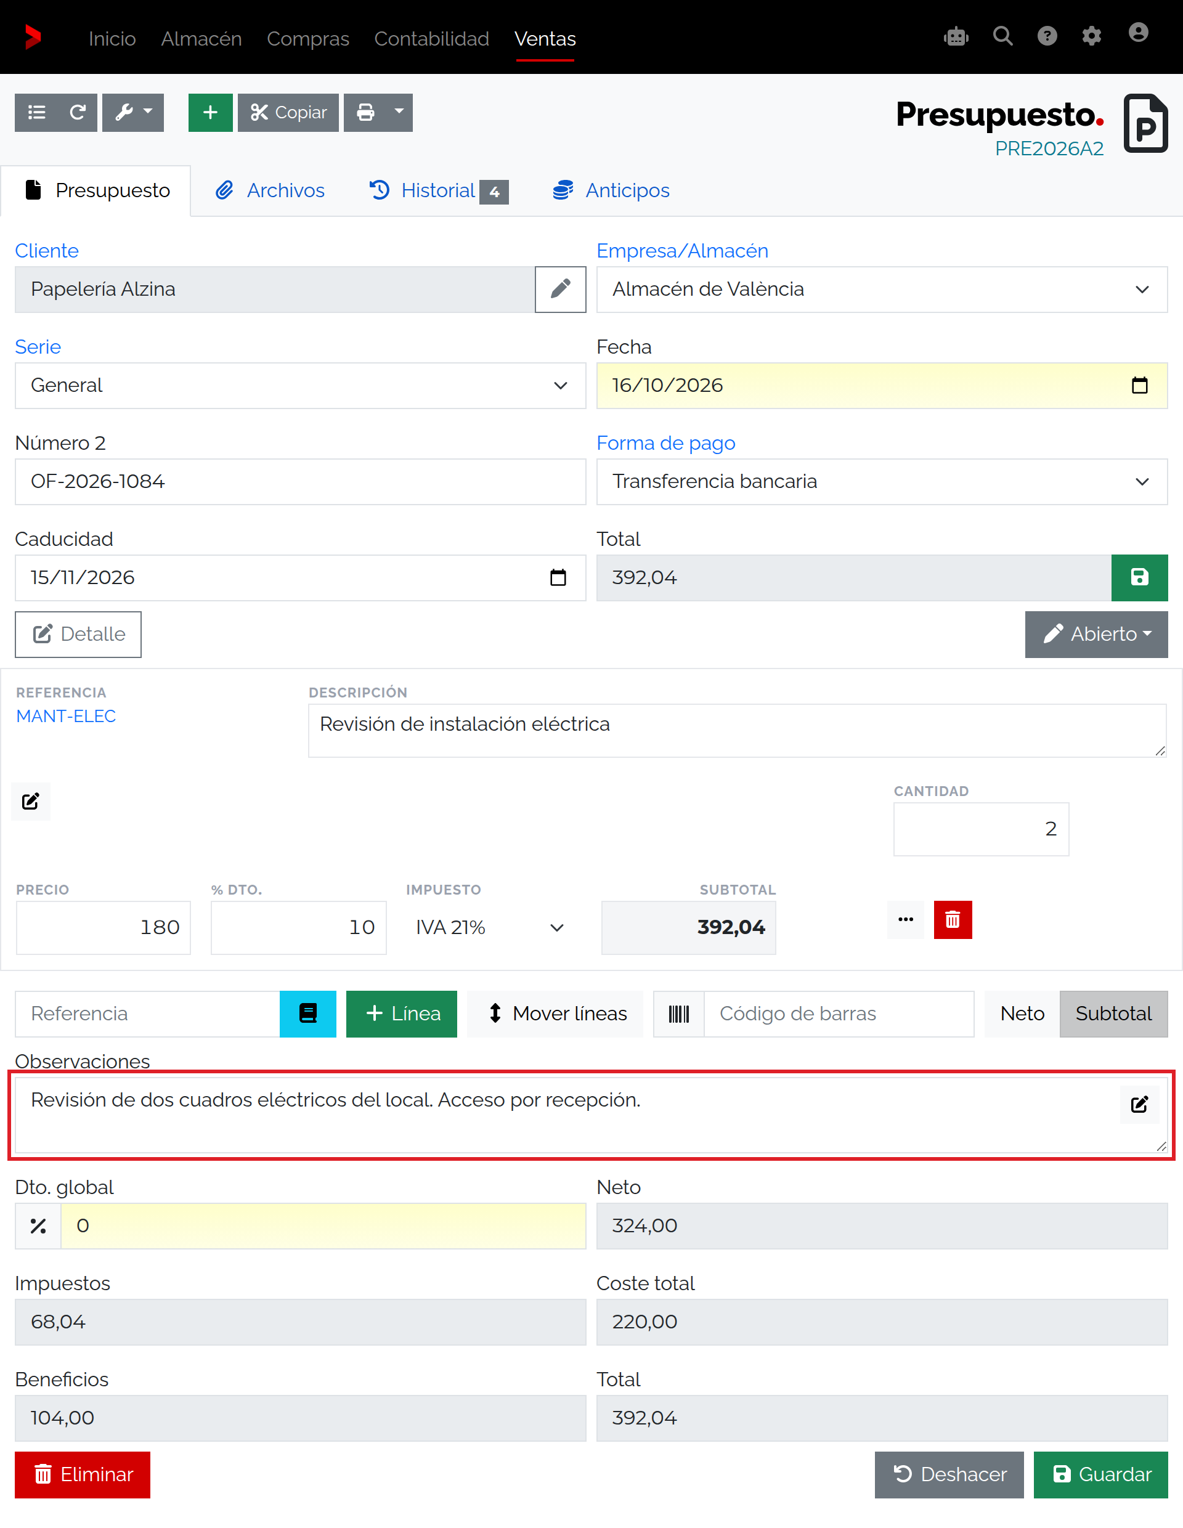Open the MANT-ELEC reference link
This screenshot has width=1183, height=1528.
(x=66, y=716)
